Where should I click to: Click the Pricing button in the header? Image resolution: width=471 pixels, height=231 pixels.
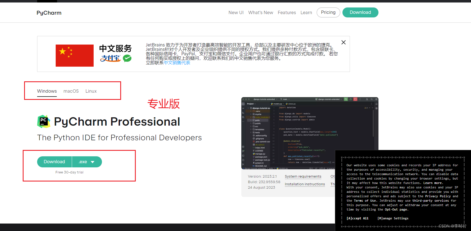click(x=328, y=12)
